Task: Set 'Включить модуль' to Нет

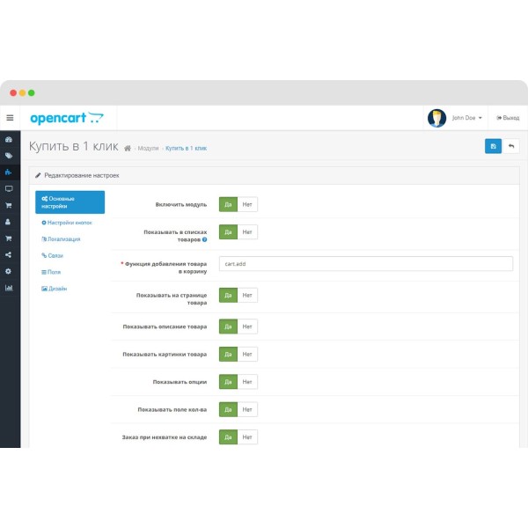Action: pyautogui.click(x=247, y=204)
